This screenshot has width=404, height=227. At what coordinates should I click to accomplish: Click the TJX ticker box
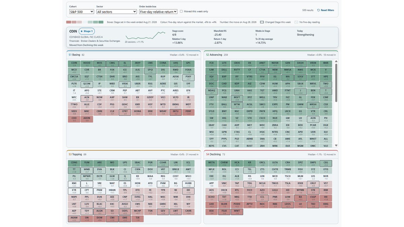tap(138, 219)
